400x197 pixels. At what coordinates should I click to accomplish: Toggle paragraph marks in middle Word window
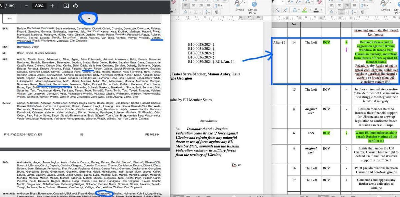coord(216,12)
